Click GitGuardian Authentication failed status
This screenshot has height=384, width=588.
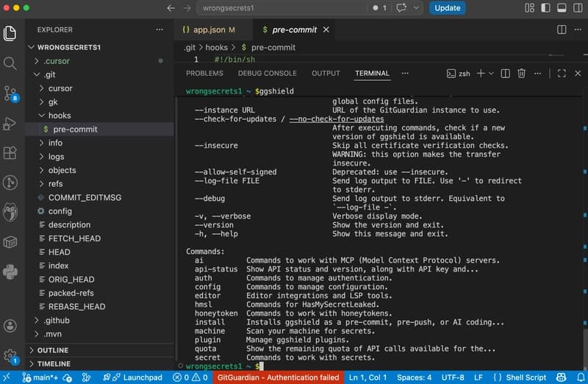pyautogui.click(x=279, y=377)
